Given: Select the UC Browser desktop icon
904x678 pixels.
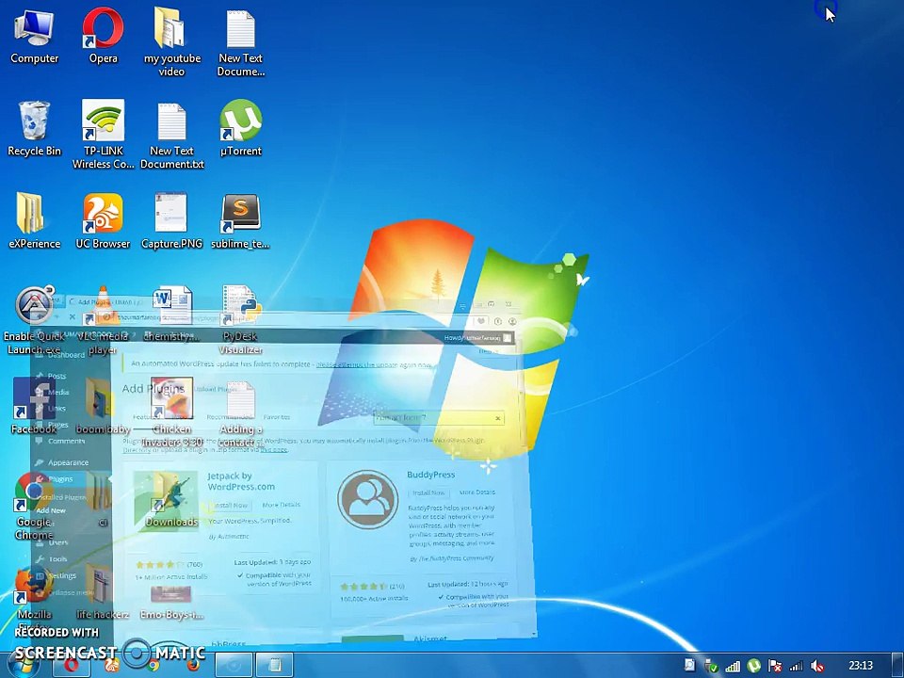Looking at the screenshot, I should click(x=103, y=221).
